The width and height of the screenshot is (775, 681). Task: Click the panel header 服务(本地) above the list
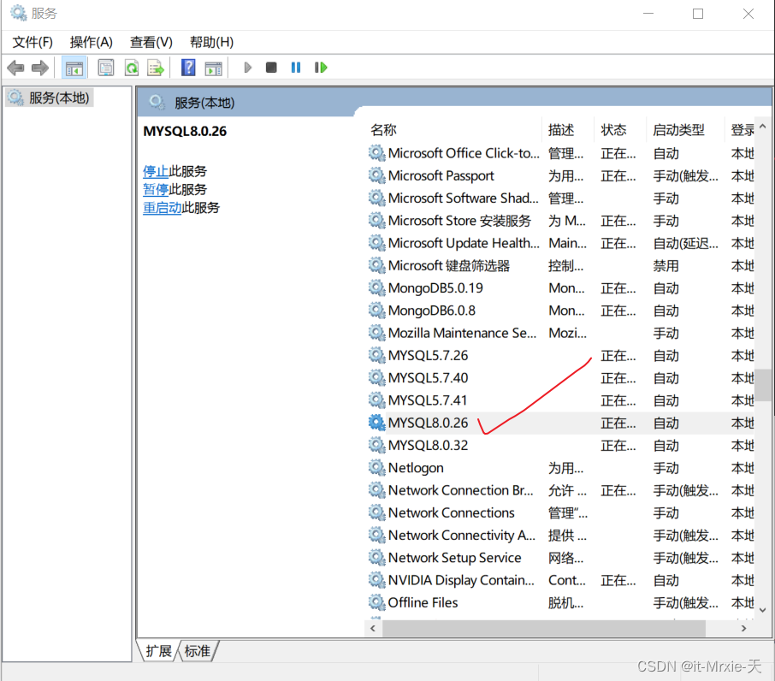(204, 103)
